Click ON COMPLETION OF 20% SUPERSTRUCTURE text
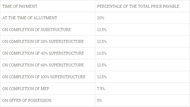The height and width of the screenshot is (107, 190). [43, 41]
